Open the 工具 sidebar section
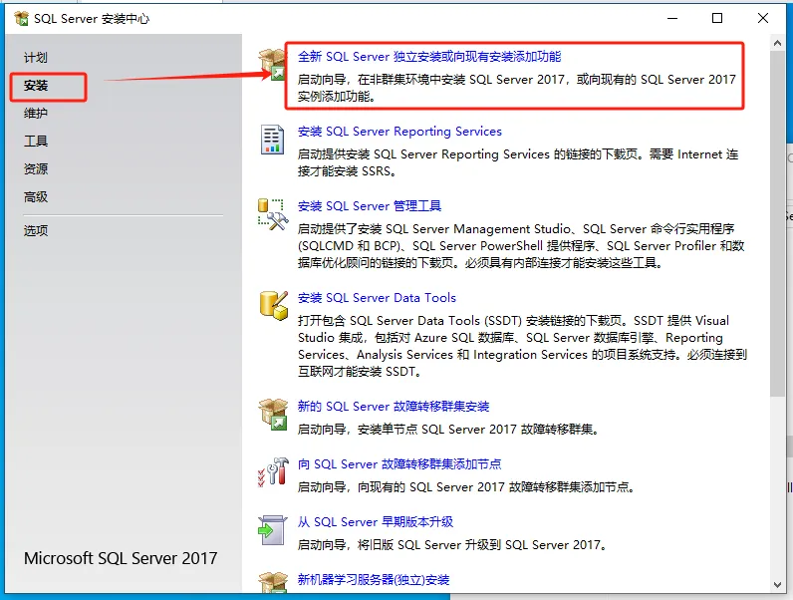The image size is (793, 600). 36,142
